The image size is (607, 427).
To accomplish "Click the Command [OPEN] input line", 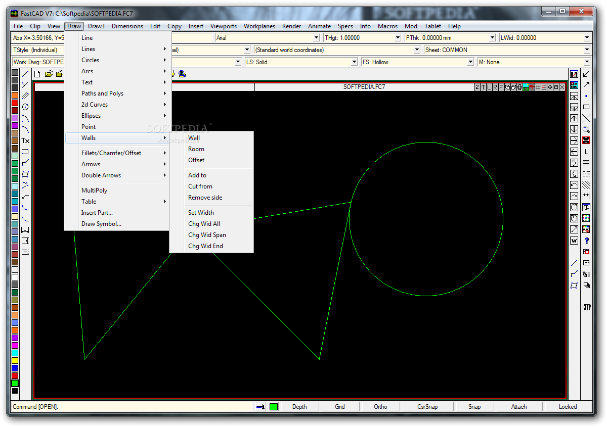I will point(132,407).
